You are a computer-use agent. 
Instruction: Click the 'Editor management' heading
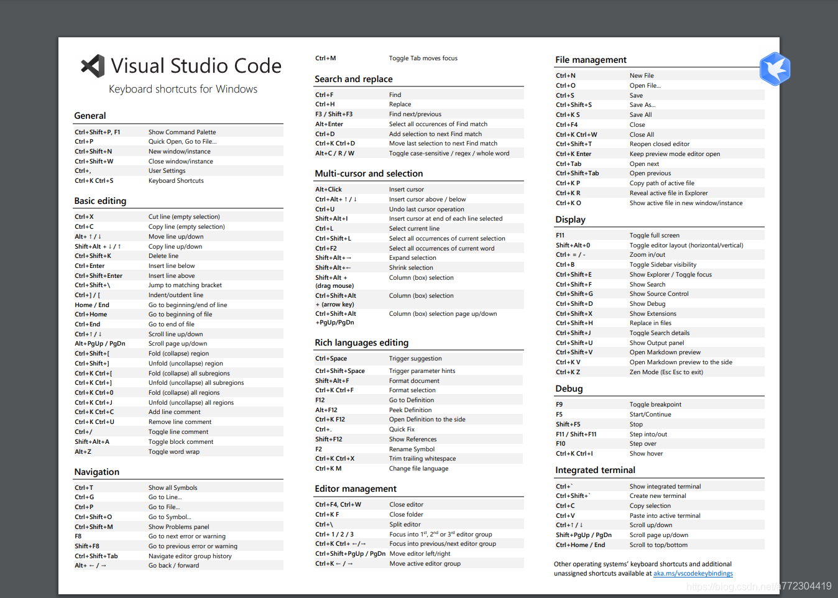pyautogui.click(x=356, y=489)
